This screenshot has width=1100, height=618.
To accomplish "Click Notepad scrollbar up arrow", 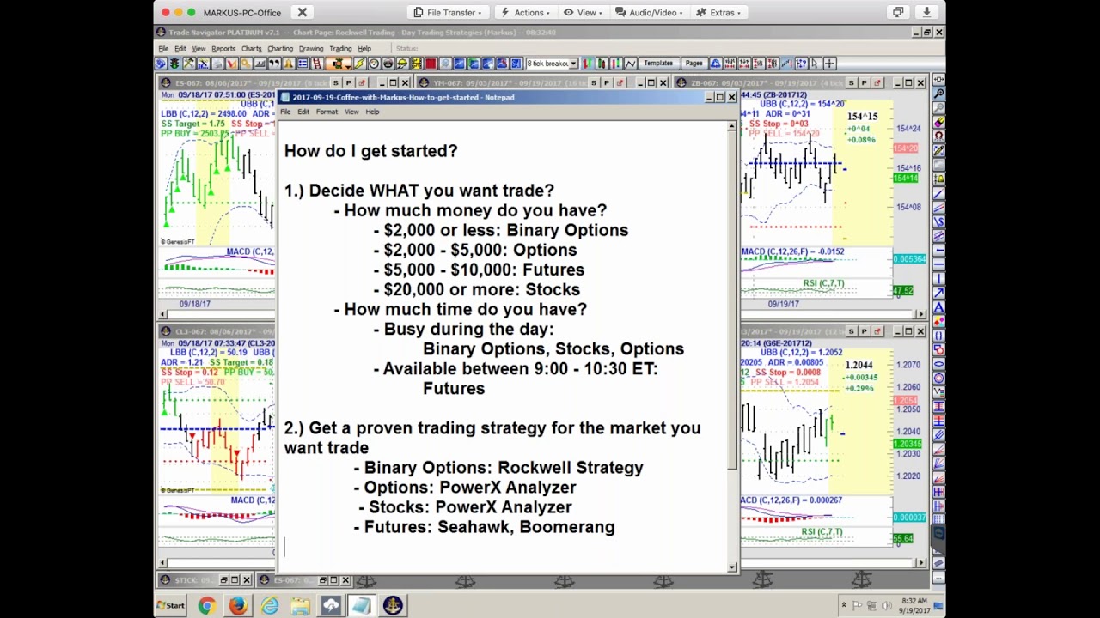I will 732,126.
